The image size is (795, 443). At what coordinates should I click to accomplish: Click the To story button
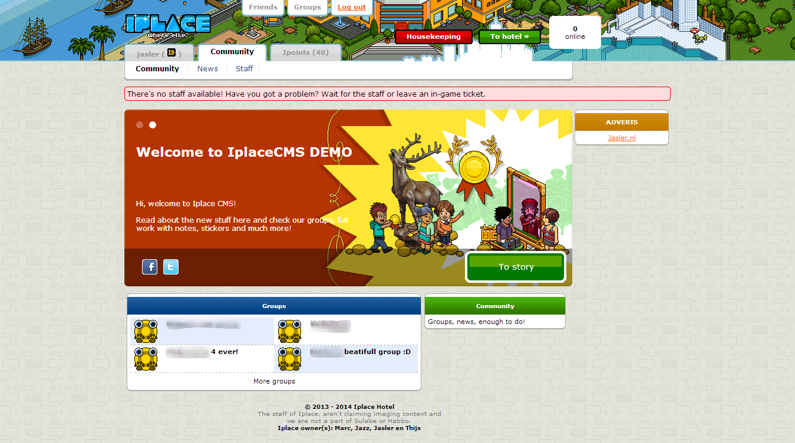click(x=516, y=267)
